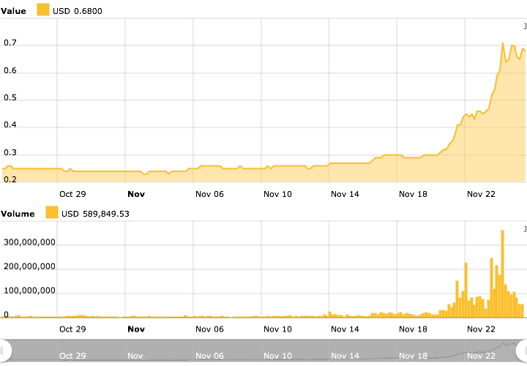The image size is (527, 366).
Task: Click 'Nov 06' under the volume chart
Action: click(x=209, y=329)
